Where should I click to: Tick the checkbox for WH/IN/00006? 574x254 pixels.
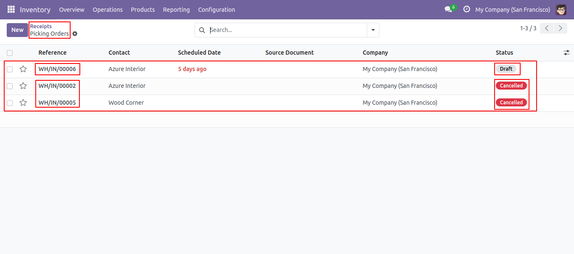point(10,69)
